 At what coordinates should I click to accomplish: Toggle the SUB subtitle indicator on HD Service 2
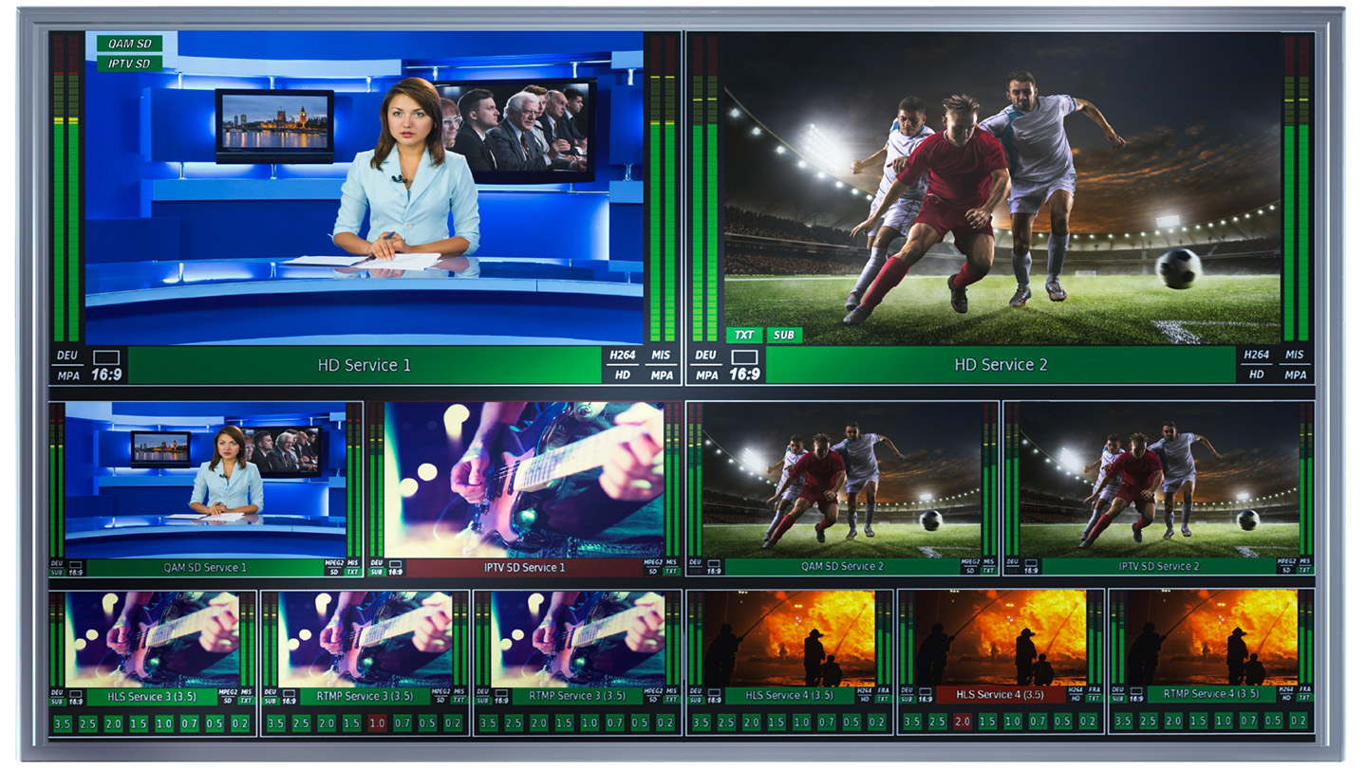(x=784, y=335)
